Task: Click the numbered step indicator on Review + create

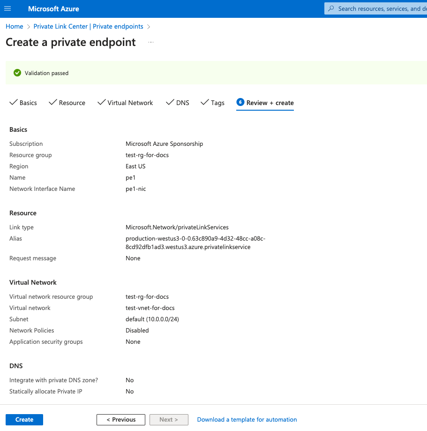Action: click(x=240, y=102)
